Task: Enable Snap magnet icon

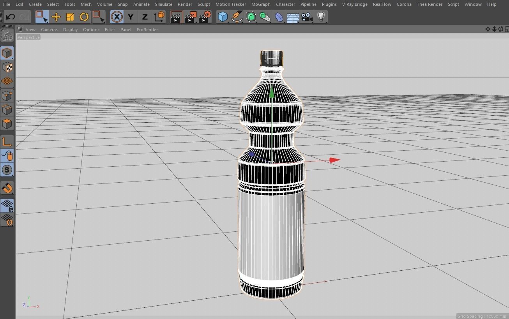Action: [x=7, y=188]
